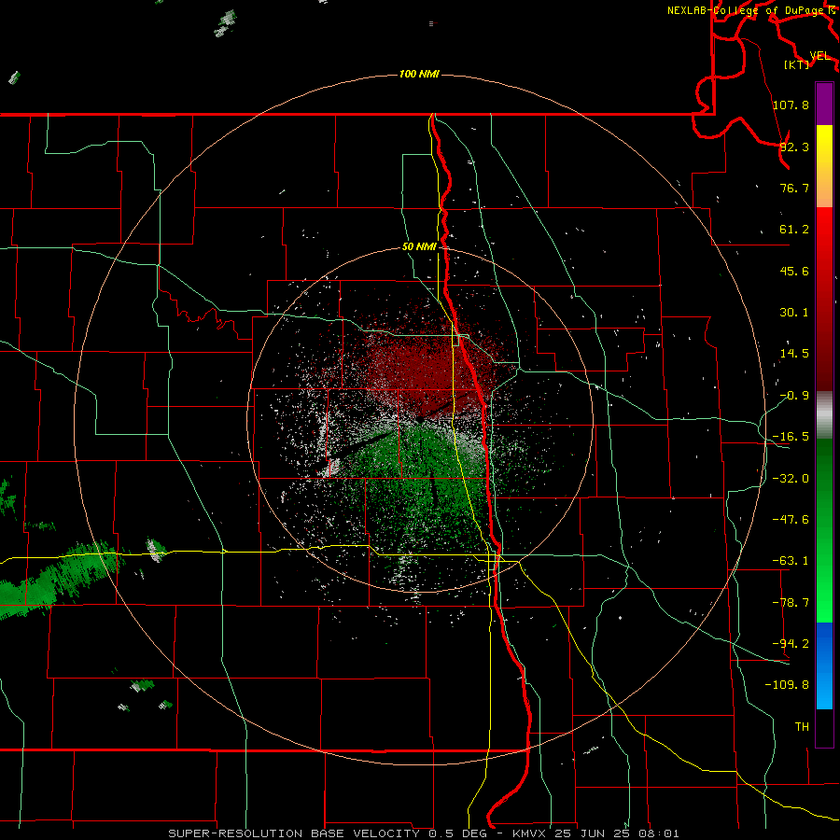Click the VEL [KT] legend title
840x840 pixels.
(808, 60)
